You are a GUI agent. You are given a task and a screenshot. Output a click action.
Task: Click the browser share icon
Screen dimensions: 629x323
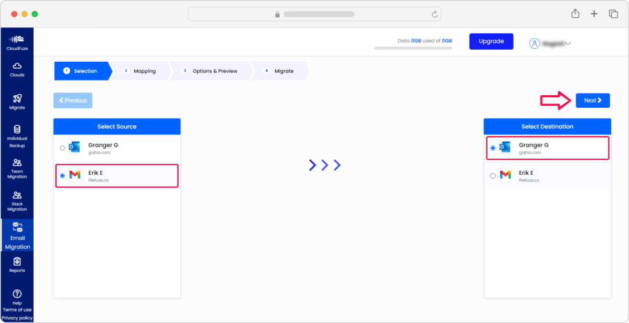pyautogui.click(x=575, y=14)
